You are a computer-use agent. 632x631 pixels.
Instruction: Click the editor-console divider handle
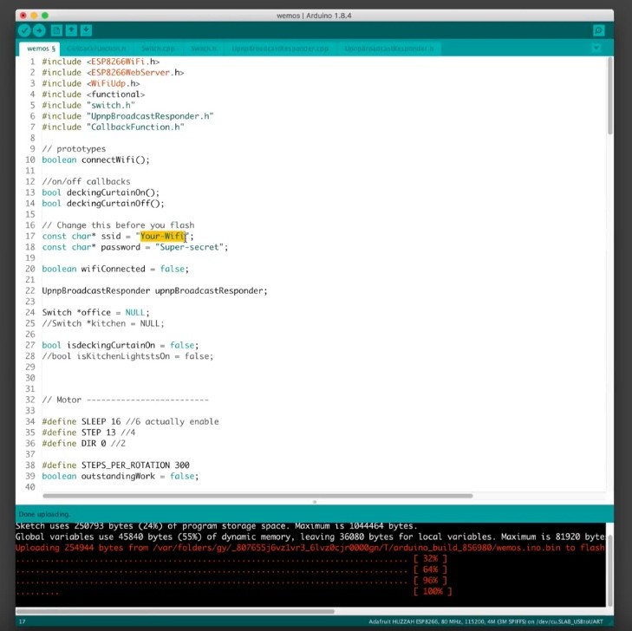point(314,502)
